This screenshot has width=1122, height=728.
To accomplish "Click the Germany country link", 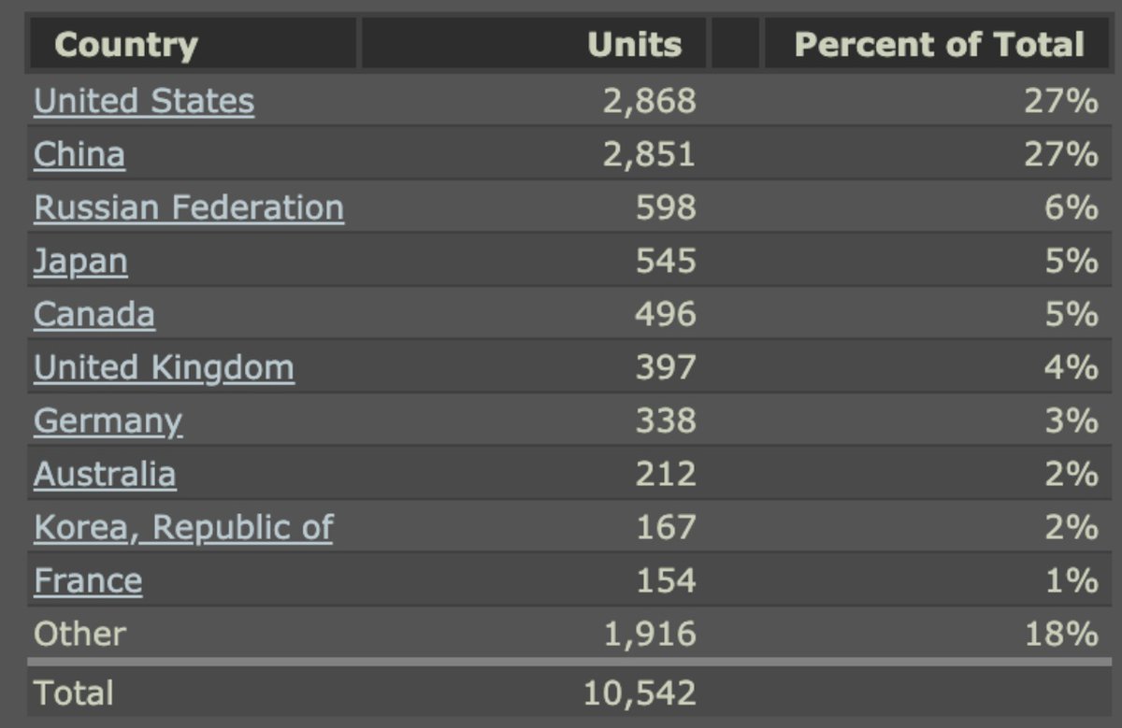I will (x=108, y=421).
